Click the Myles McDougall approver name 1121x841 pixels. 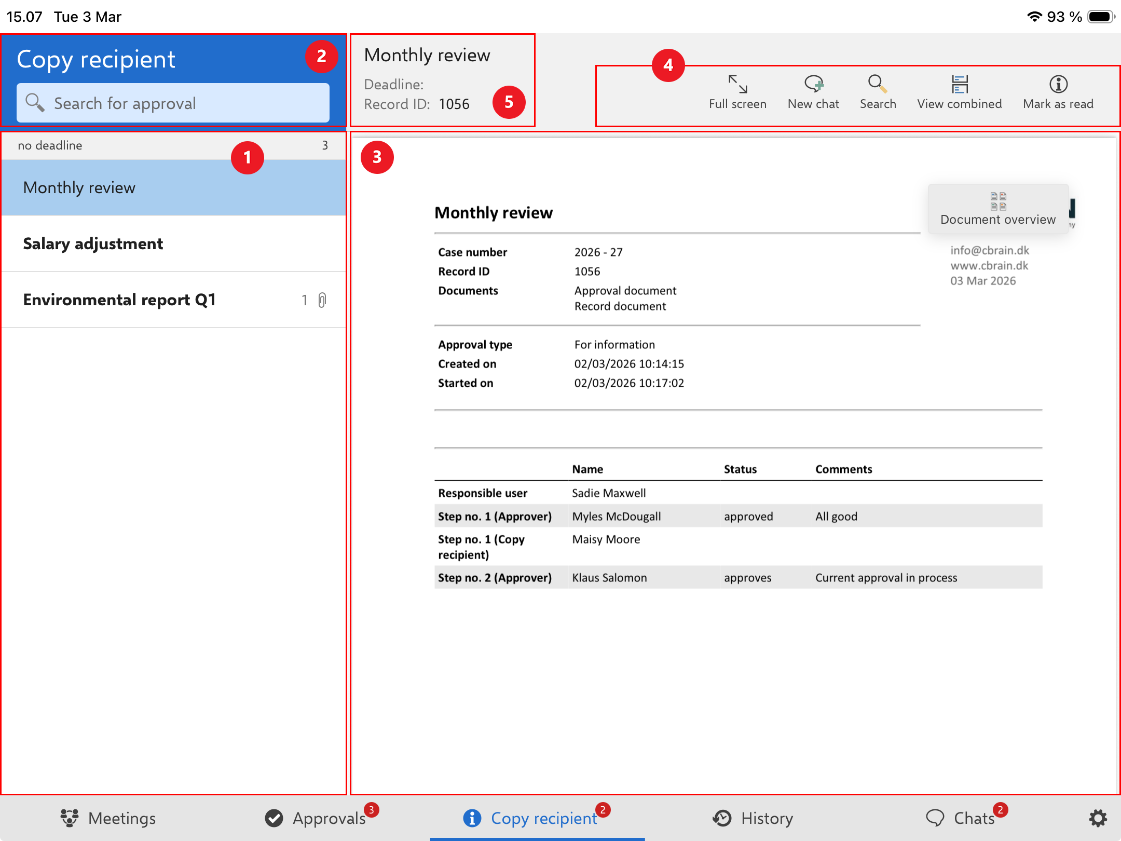tap(617, 517)
